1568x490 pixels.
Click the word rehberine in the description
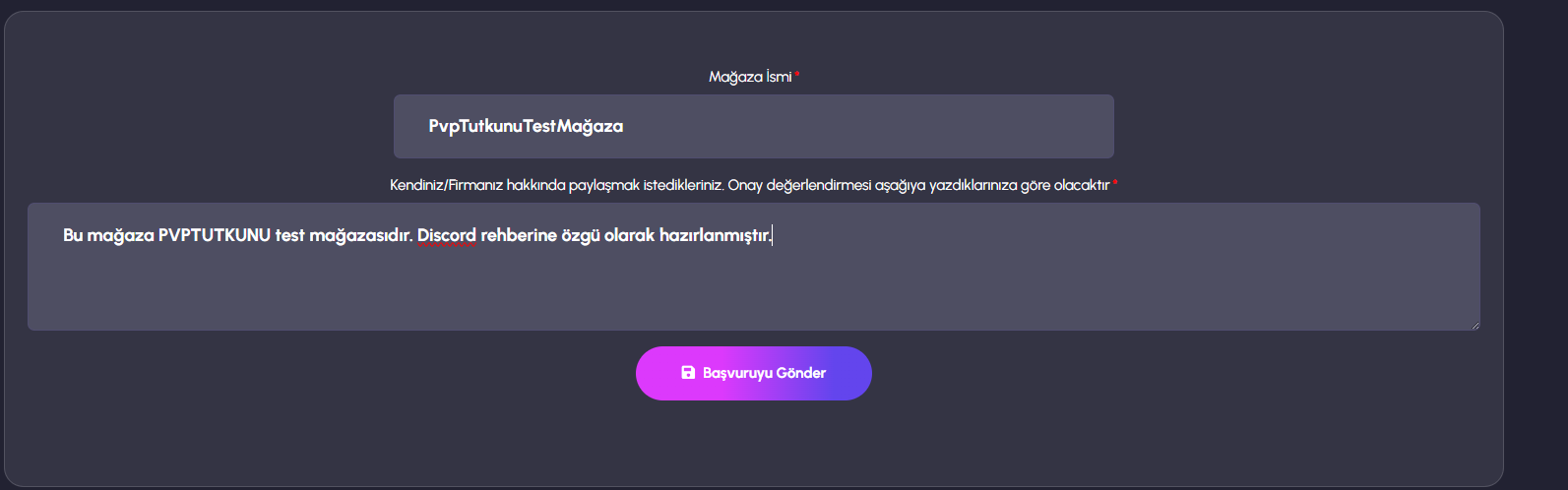click(518, 236)
